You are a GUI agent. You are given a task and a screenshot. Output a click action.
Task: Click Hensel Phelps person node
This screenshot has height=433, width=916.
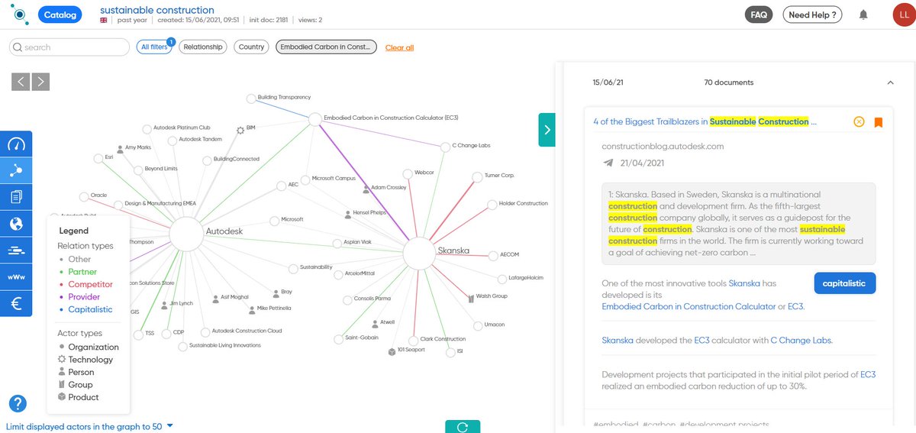pyautogui.click(x=347, y=214)
